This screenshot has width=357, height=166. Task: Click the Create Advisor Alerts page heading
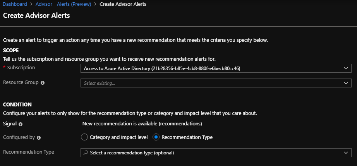[36, 16]
